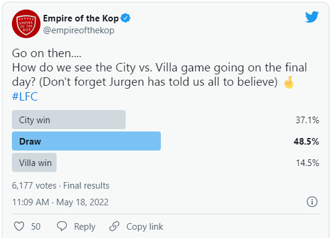This screenshot has height=238, width=330.
Task: Open the 11:09 AM May 18, 2022 timestamp
Action: (60, 202)
